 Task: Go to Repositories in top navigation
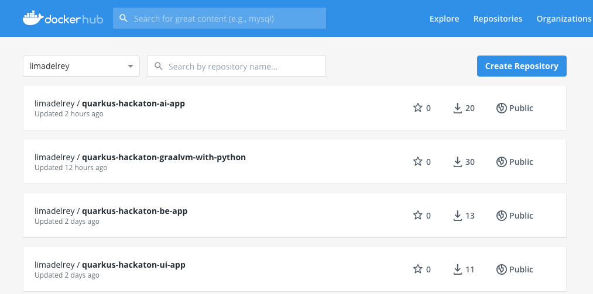pos(498,19)
